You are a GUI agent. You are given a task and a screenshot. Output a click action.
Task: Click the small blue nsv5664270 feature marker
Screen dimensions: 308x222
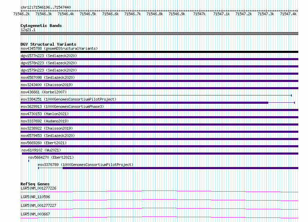(x=29, y=161)
